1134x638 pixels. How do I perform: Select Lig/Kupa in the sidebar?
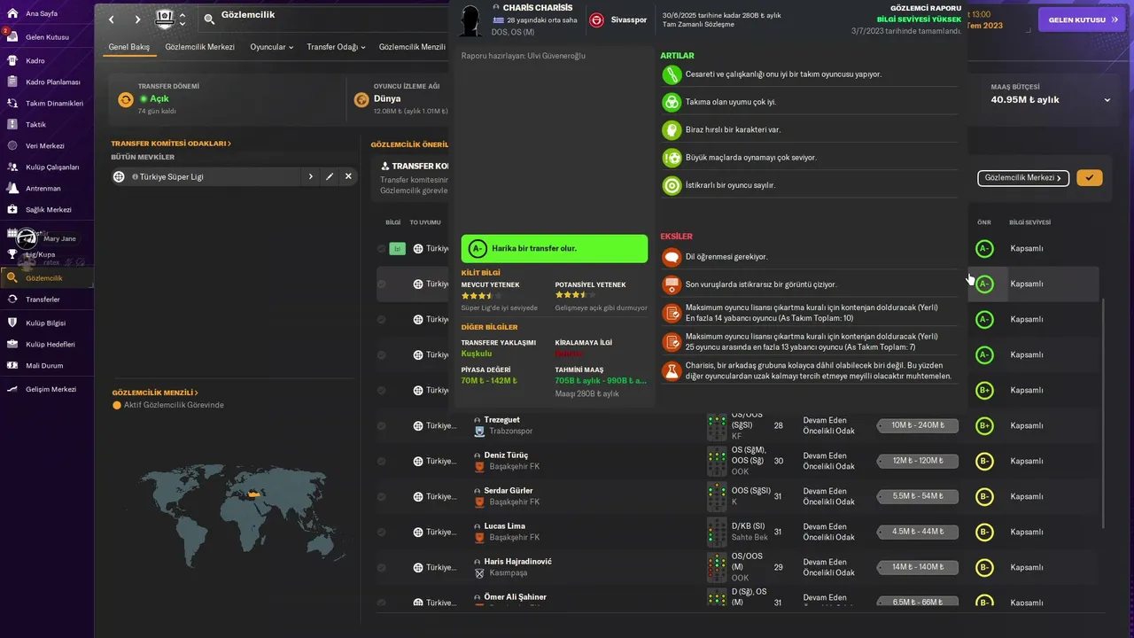[x=40, y=255]
